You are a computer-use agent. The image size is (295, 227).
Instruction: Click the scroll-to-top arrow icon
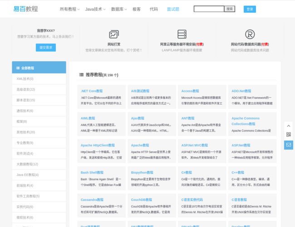point(289,125)
